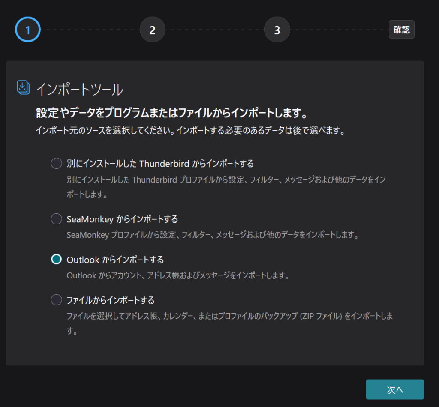Choose the SeaMonkey import radio button
Screen dimensions: 439x407
coord(57,219)
